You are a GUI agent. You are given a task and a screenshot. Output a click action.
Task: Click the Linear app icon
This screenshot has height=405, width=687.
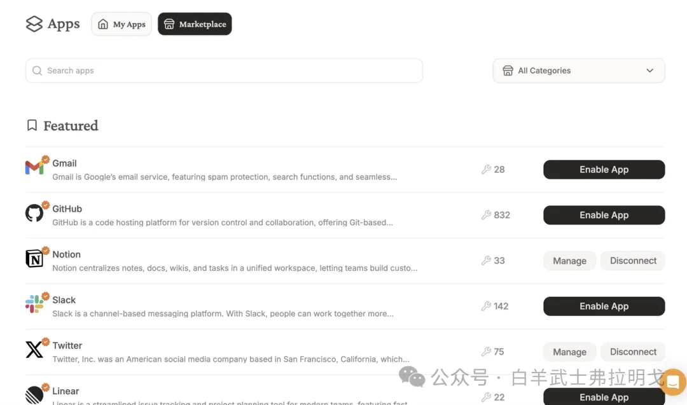(34, 395)
